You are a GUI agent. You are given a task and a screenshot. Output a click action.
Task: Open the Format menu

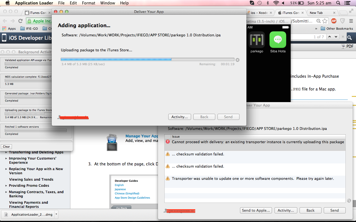click(x=89, y=3)
